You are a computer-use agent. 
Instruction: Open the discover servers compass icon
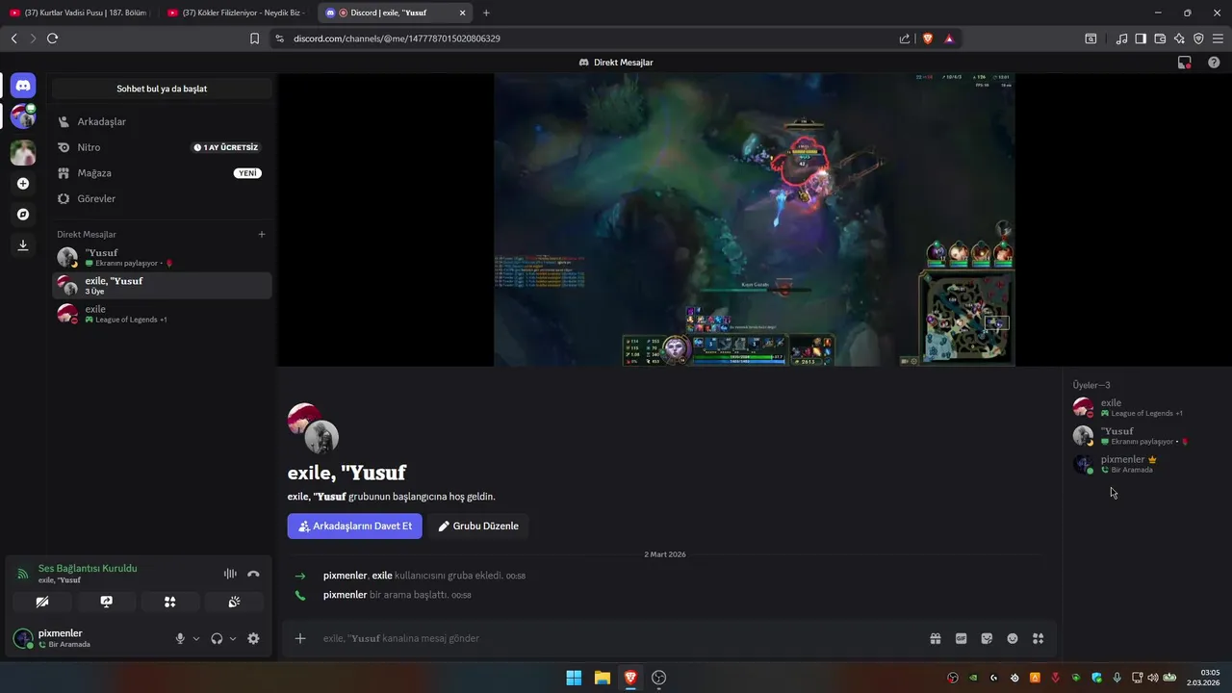click(23, 215)
